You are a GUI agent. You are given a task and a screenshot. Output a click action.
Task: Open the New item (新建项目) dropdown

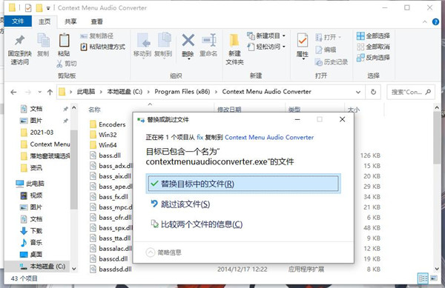(266, 36)
